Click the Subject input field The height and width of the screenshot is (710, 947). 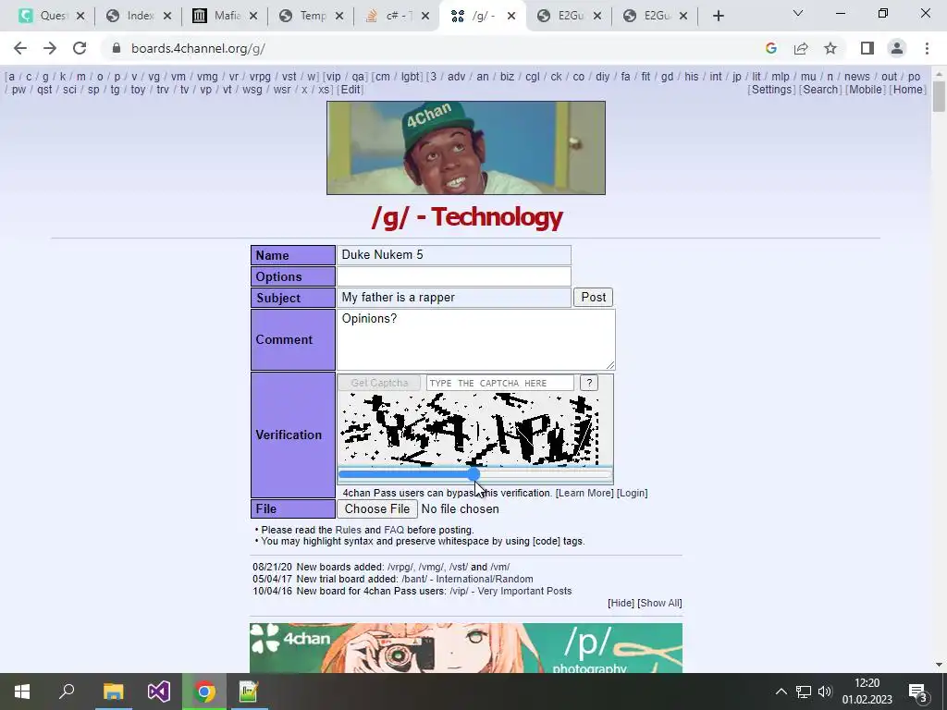[453, 298]
